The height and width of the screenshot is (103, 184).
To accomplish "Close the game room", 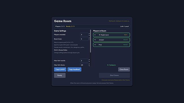I will pyautogui.click(x=124, y=69).
